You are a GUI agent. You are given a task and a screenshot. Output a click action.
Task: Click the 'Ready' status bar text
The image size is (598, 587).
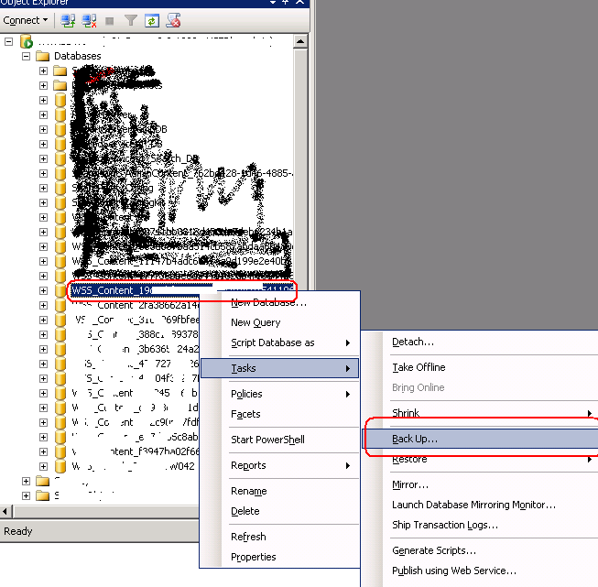coord(18,531)
